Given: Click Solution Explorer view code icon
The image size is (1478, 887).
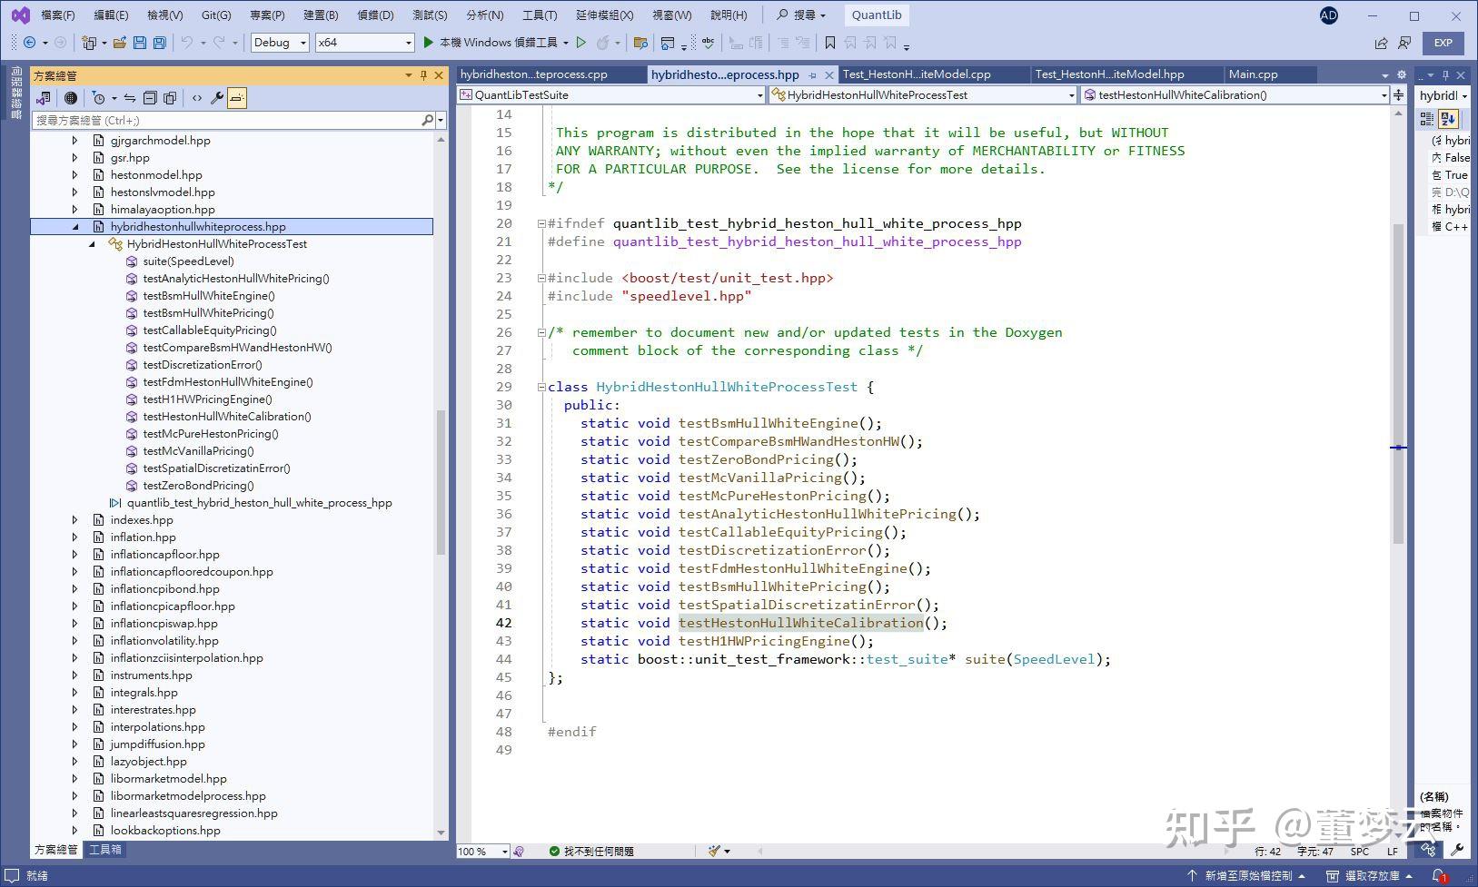Looking at the screenshot, I should point(197,98).
